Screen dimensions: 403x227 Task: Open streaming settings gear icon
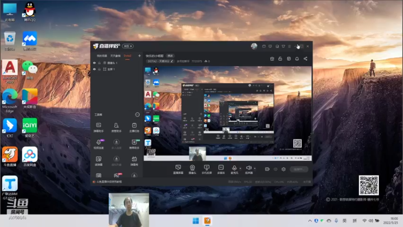pyautogui.click(x=284, y=169)
